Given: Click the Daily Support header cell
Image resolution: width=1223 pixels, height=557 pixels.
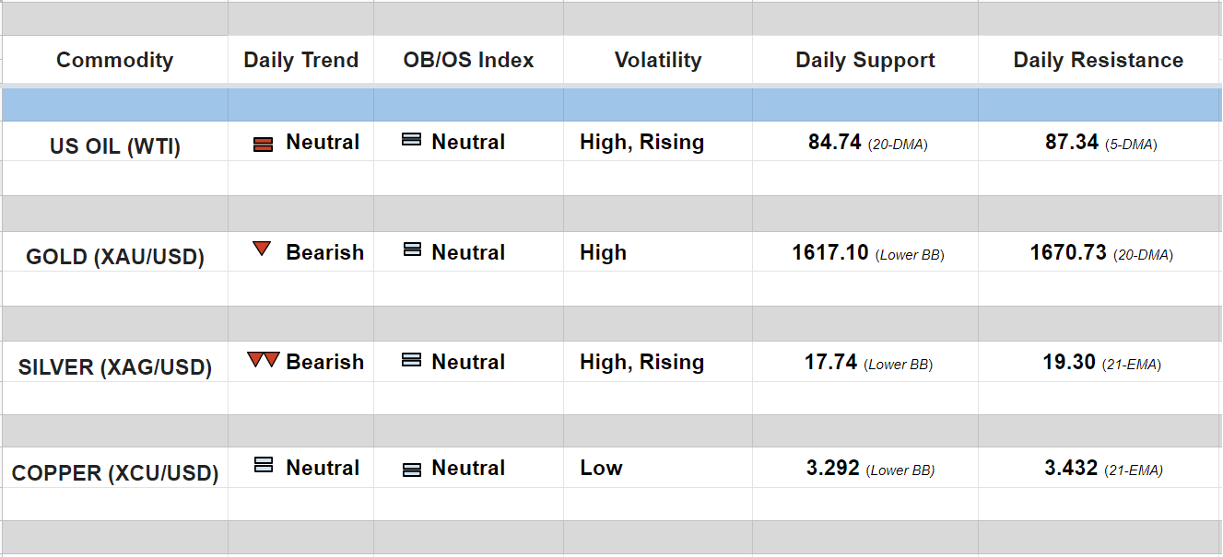Looking at the screenshot, I should [x=864, y=61].
